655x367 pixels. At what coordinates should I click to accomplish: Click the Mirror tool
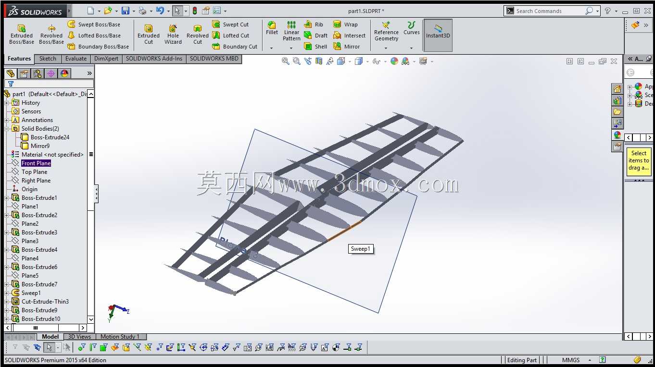pos(346,47)
